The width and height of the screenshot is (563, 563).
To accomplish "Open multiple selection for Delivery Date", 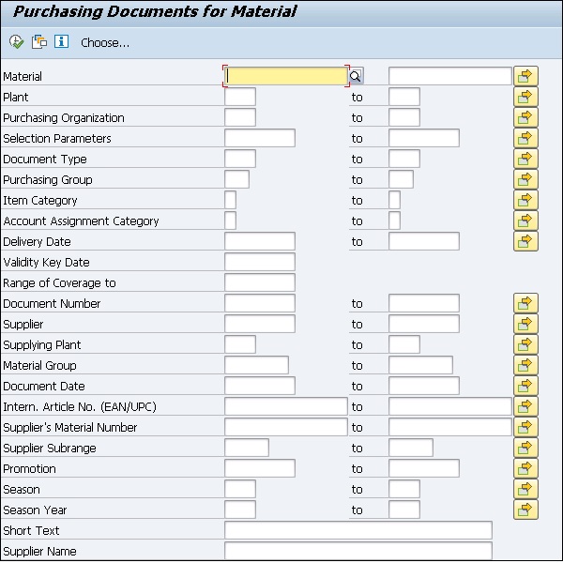I will [x=525, y=241].
